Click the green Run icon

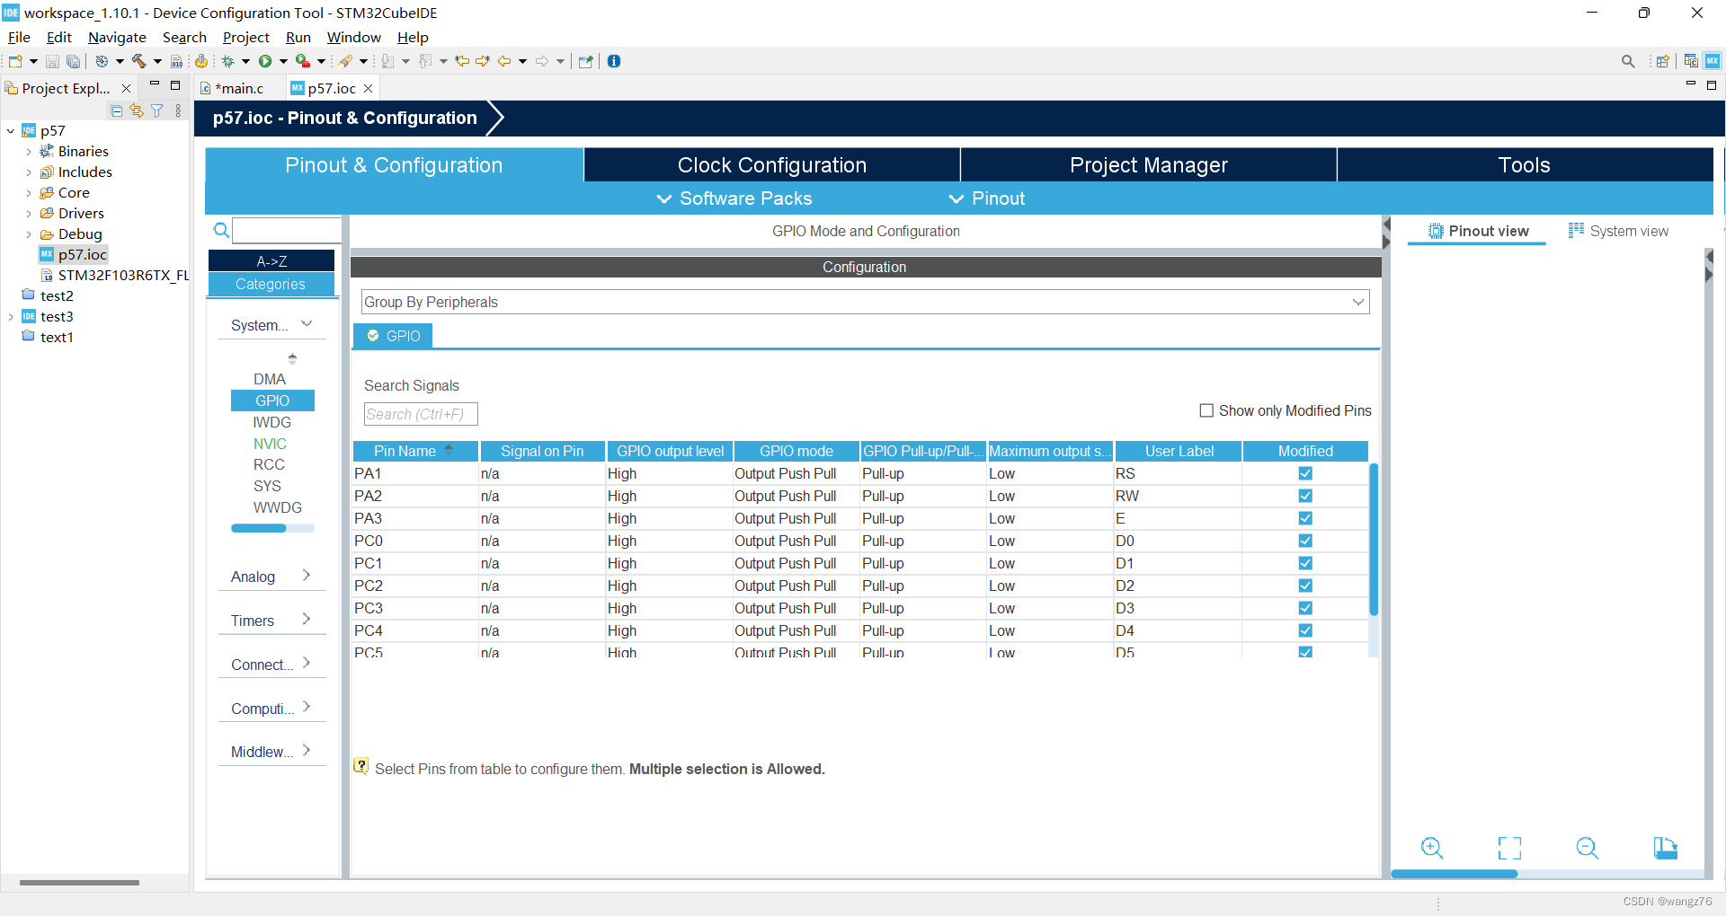coord(265,61)
